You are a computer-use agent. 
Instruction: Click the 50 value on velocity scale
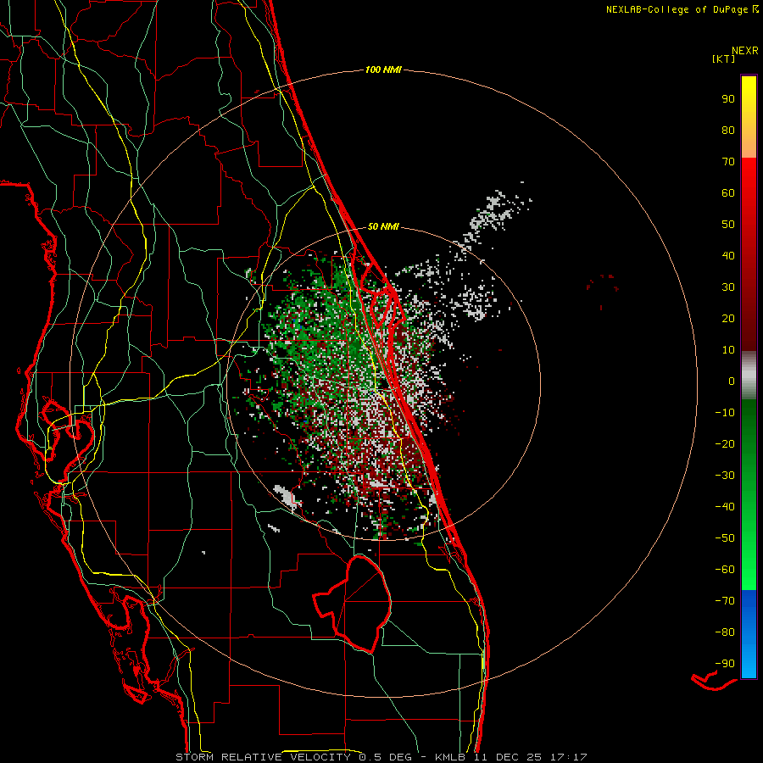tap(728, 225)
